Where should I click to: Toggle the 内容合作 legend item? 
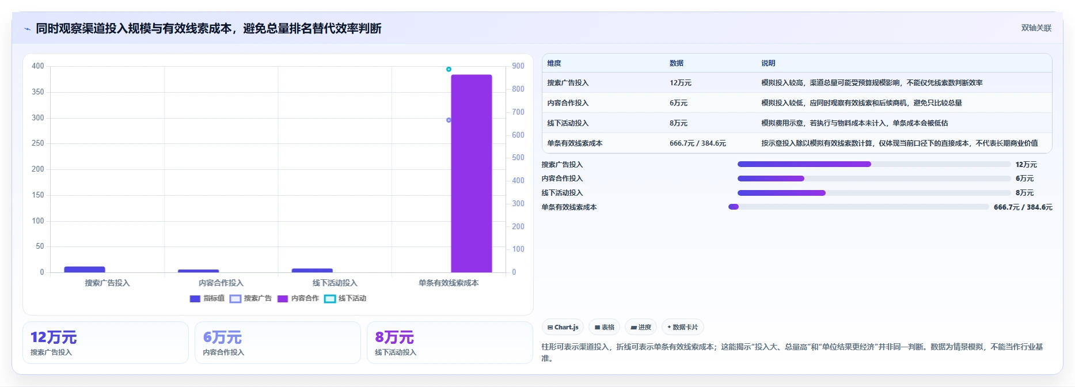298,298
